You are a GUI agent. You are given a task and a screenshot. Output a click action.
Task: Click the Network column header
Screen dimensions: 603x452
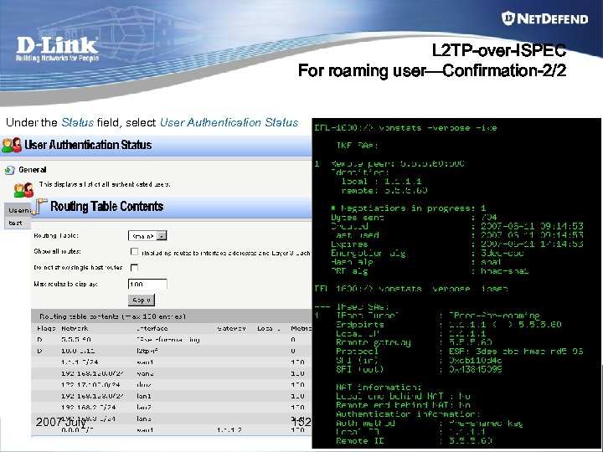point(75,328)
